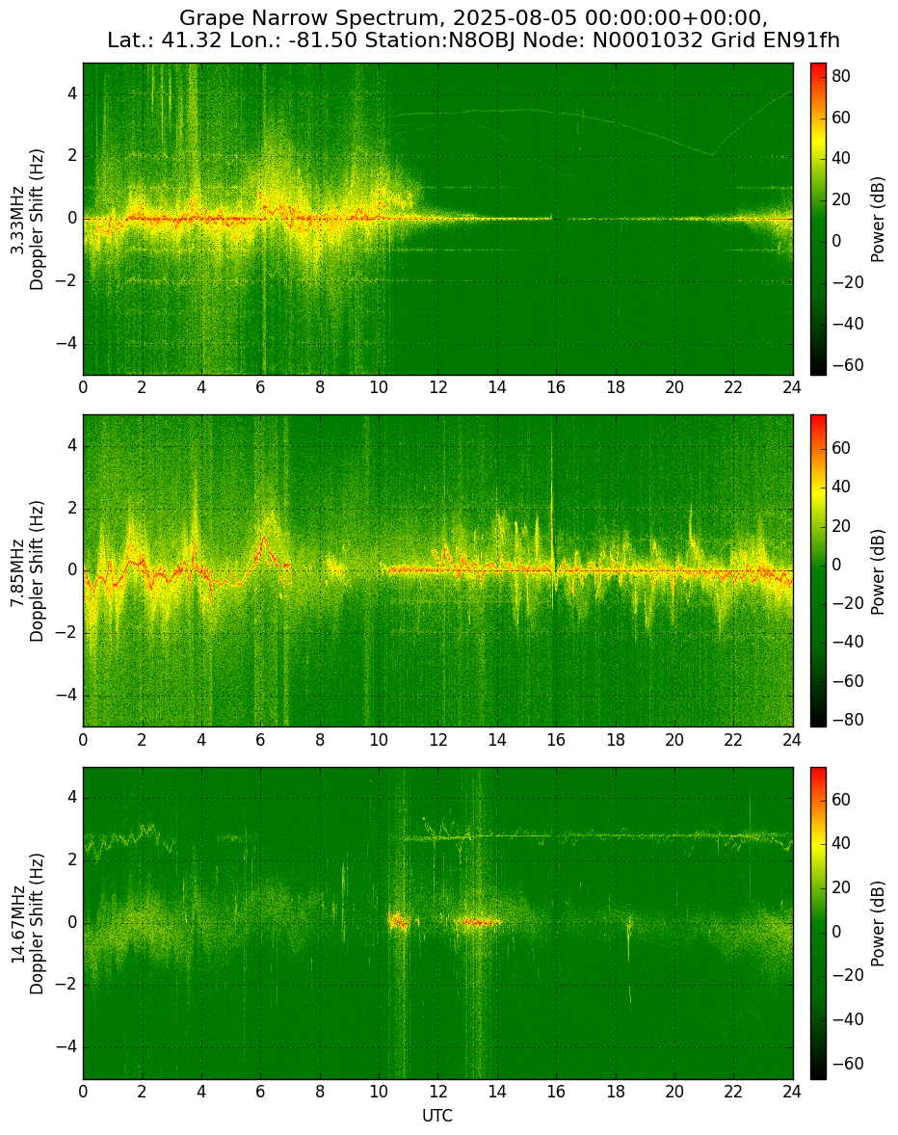
Task: Click the red carrier trace near 13 UTC in the 14.67MHz plot
Action: (x=478, y=922)
